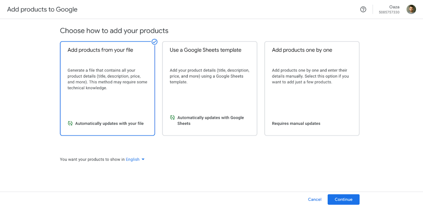Click the dropdown arrow beside English

click(143, 159)
